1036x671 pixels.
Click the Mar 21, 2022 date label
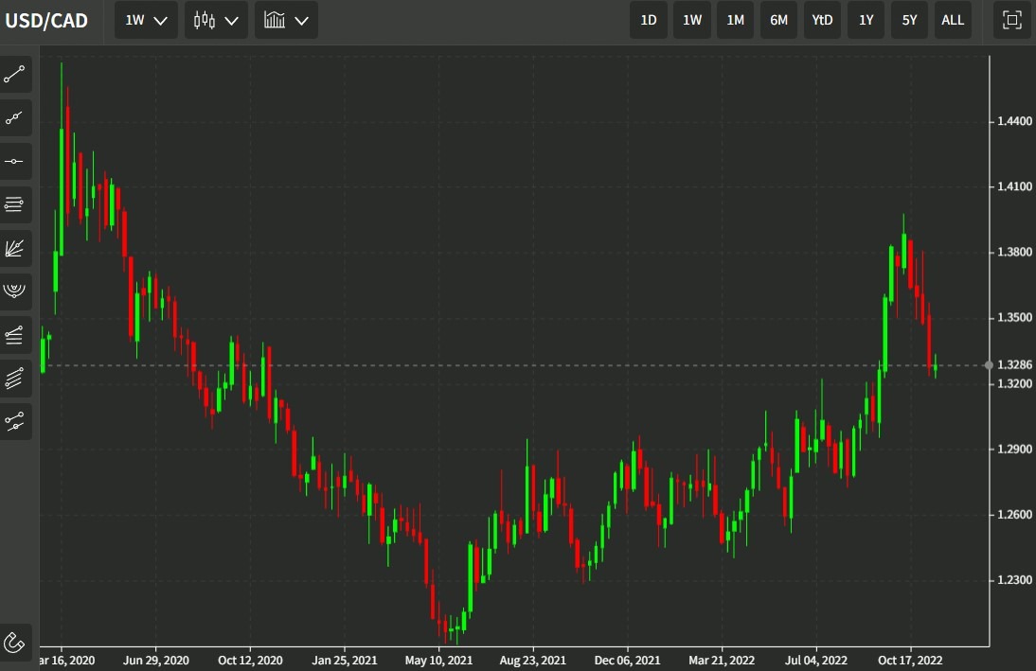(x=722, y=661)
